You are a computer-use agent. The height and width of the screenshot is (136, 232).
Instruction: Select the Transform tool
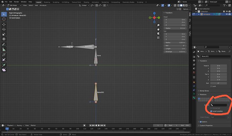pos(4,39)
